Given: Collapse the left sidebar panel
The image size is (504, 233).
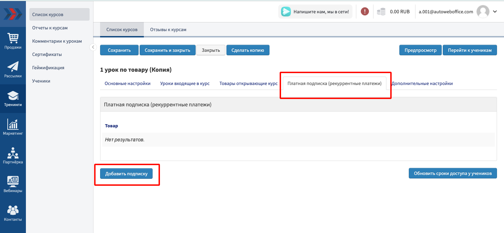Looking at the screenshot, I should (x=93, y=47).
